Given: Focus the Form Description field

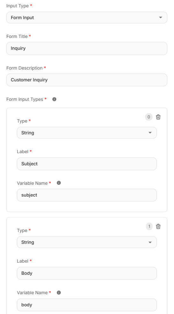Looking at the screenshot, I should point(87,80).
